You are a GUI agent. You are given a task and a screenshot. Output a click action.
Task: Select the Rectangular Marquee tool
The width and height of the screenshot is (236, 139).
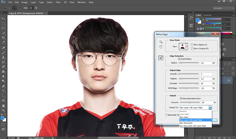pos(3,23)
